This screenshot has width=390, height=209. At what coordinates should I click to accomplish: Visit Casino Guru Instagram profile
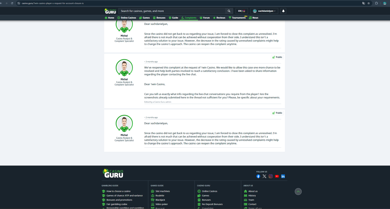tap(271, 176)
